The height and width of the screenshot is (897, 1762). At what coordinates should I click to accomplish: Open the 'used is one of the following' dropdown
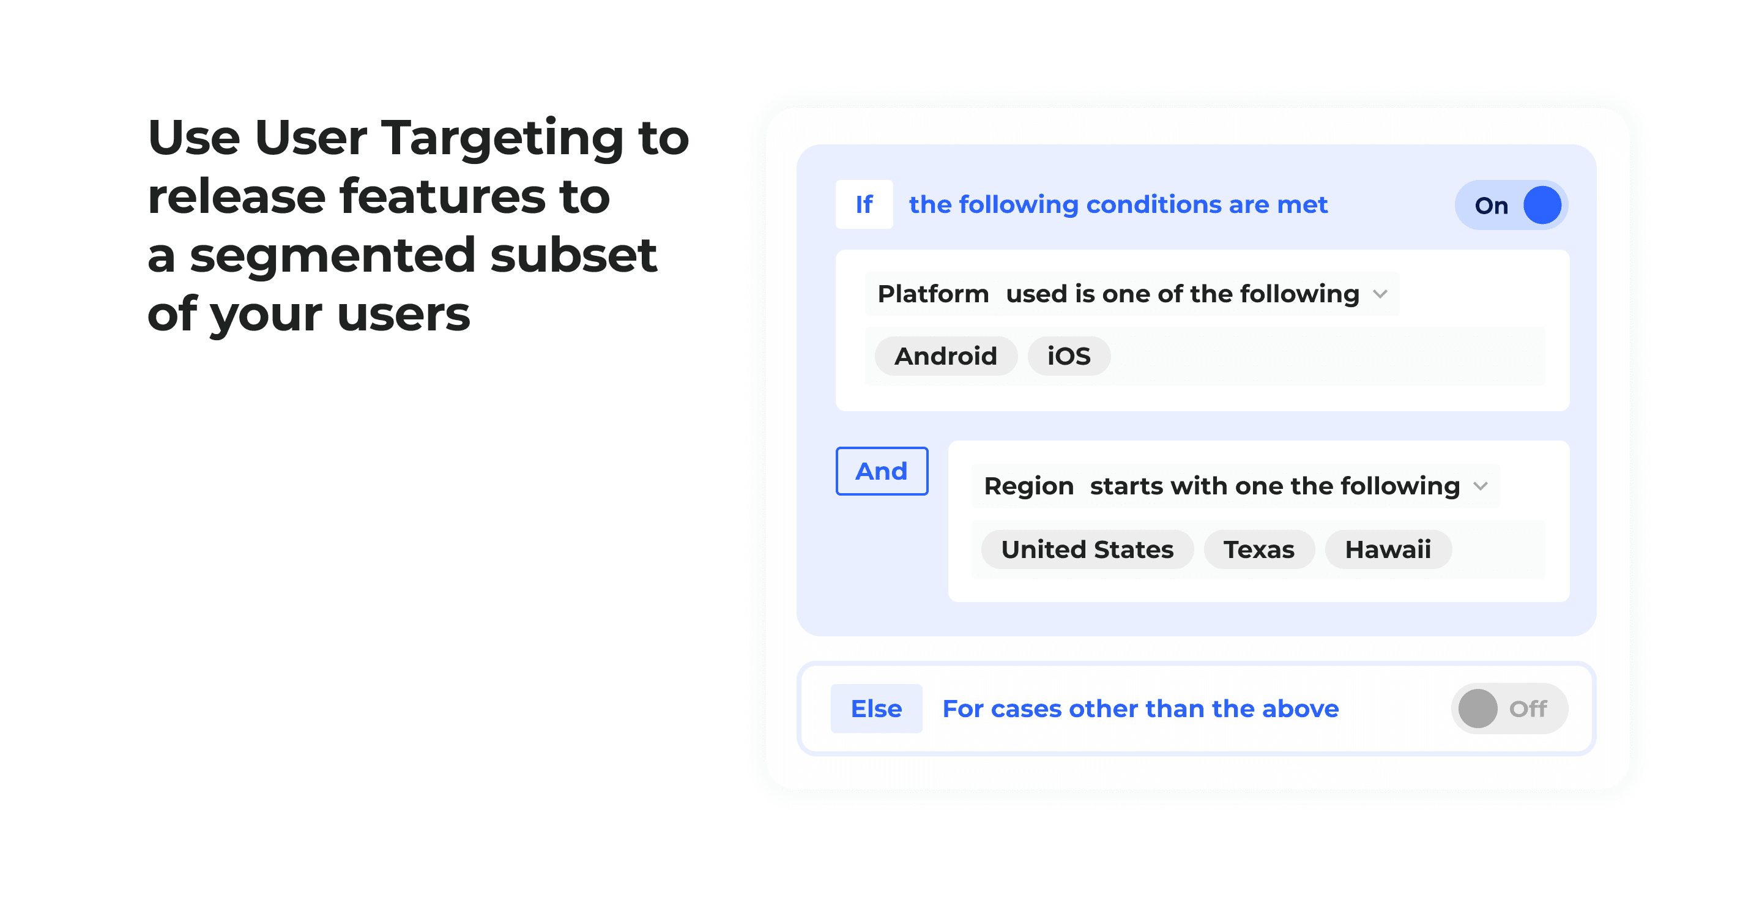pyautogui.click(x=1182, y=294)
